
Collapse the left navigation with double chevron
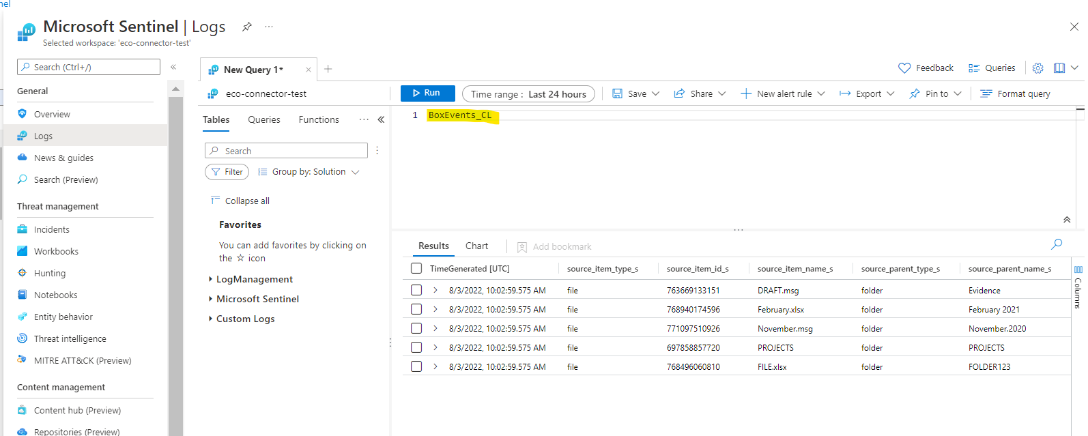tap(173, 67)
